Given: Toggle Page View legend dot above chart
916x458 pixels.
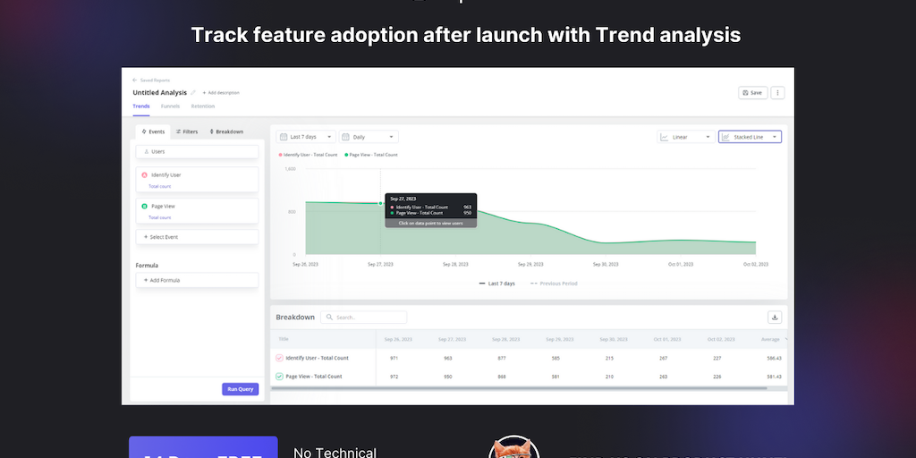Looking at the screenshot, I should [346, 155].
